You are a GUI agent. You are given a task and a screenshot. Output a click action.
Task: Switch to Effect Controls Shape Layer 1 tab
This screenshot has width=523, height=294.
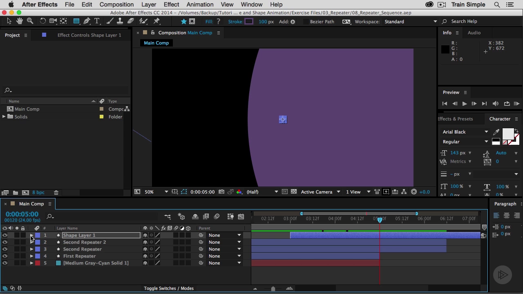[x=89, y=35]
